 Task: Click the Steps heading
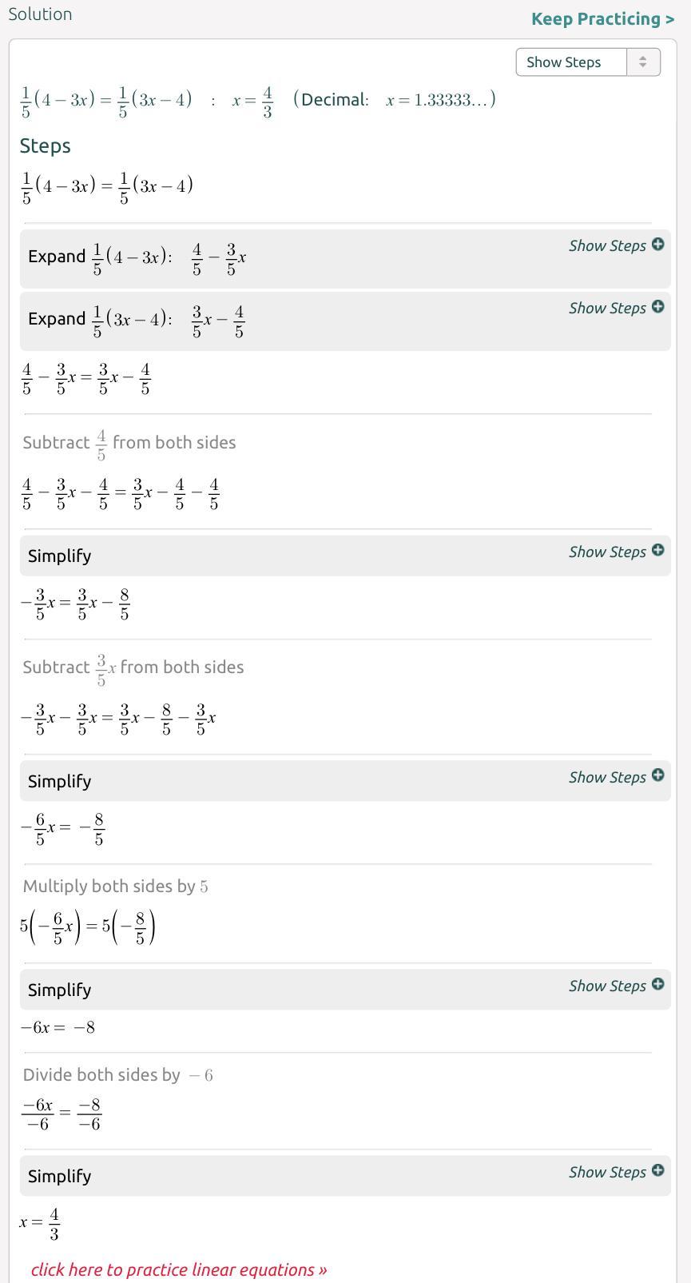[46, 146]
